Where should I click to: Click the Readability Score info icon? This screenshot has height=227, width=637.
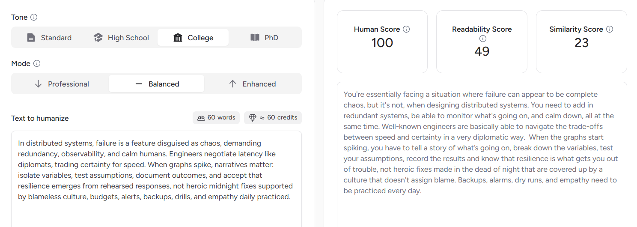coord(483,39)
